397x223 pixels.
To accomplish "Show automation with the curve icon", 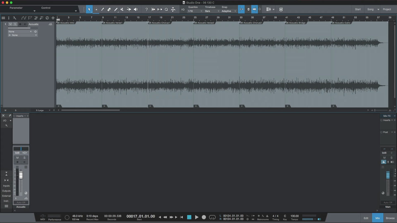I will click(24, 18).
